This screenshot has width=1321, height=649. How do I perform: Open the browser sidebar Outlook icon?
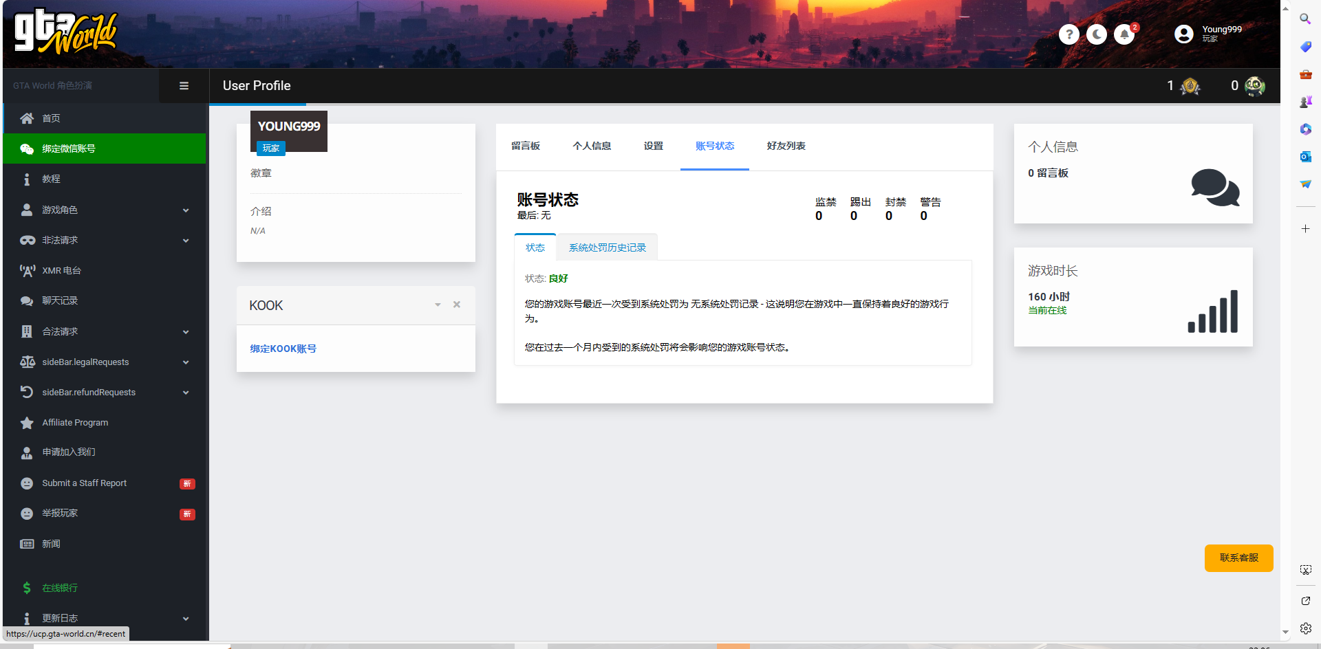click(x=1305, y=157)
